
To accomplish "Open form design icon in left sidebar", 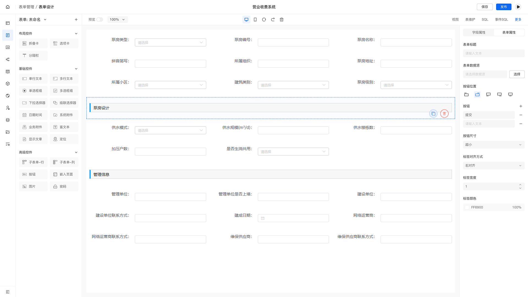I will coord(8,35).
